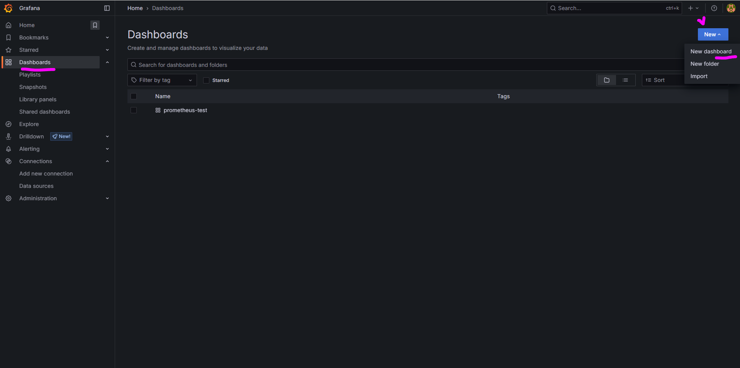Click the Alerting bell icon
This screenshot has width=740, height=368.
point(8,149)
